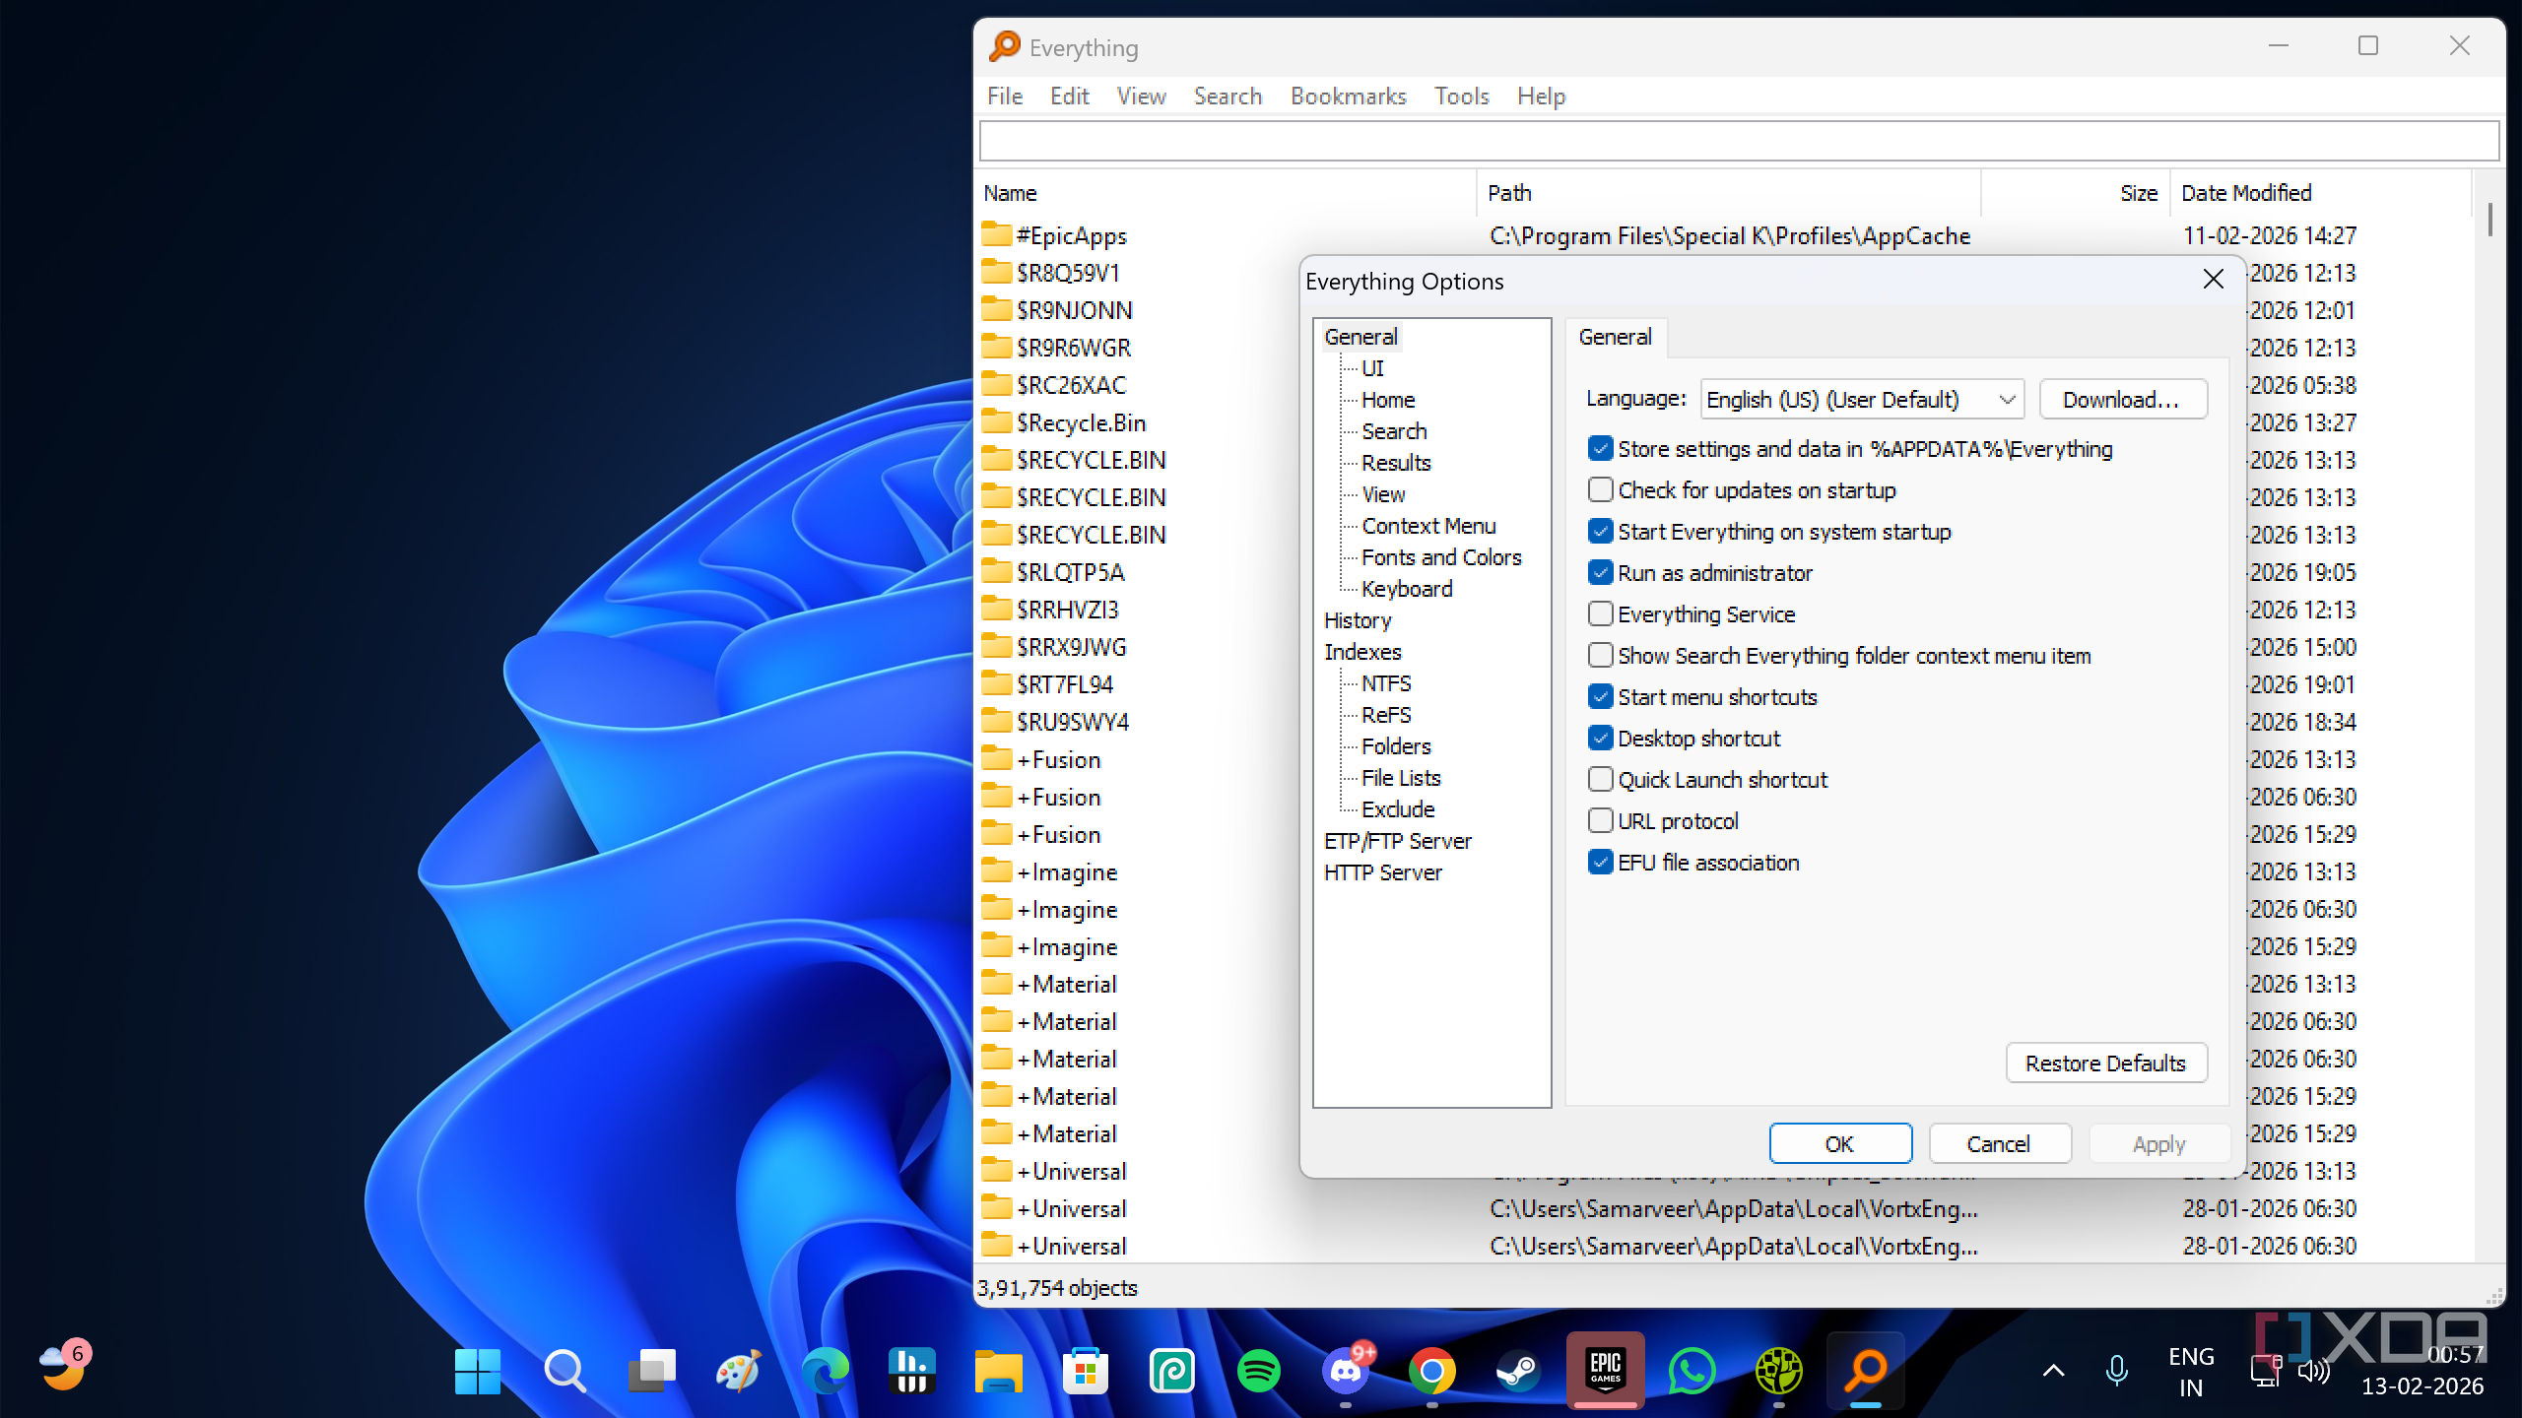Open the Bookmarks menu
Viewport: 2522px width, 1418px height.
click(1348, 96)
